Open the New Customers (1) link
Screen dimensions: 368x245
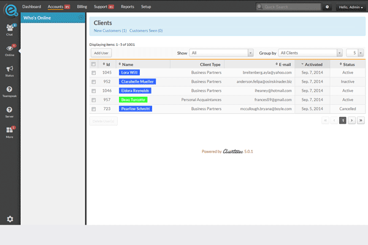pyautogui.click(x=110, y=30)
